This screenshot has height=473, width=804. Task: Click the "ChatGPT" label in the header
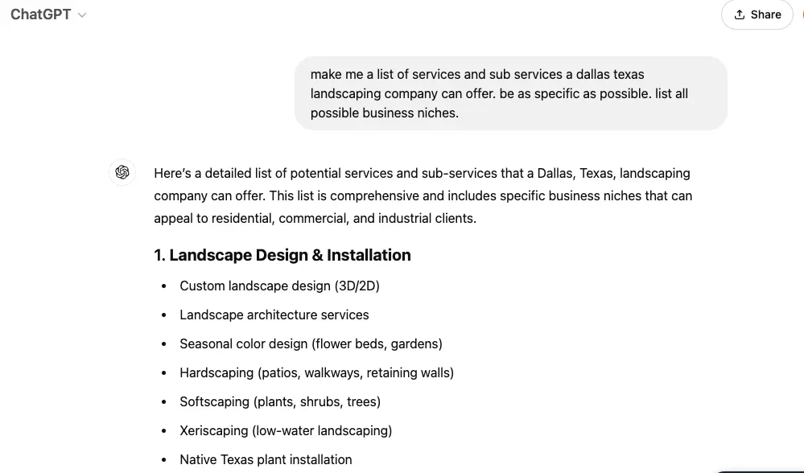tap(39, 14)
